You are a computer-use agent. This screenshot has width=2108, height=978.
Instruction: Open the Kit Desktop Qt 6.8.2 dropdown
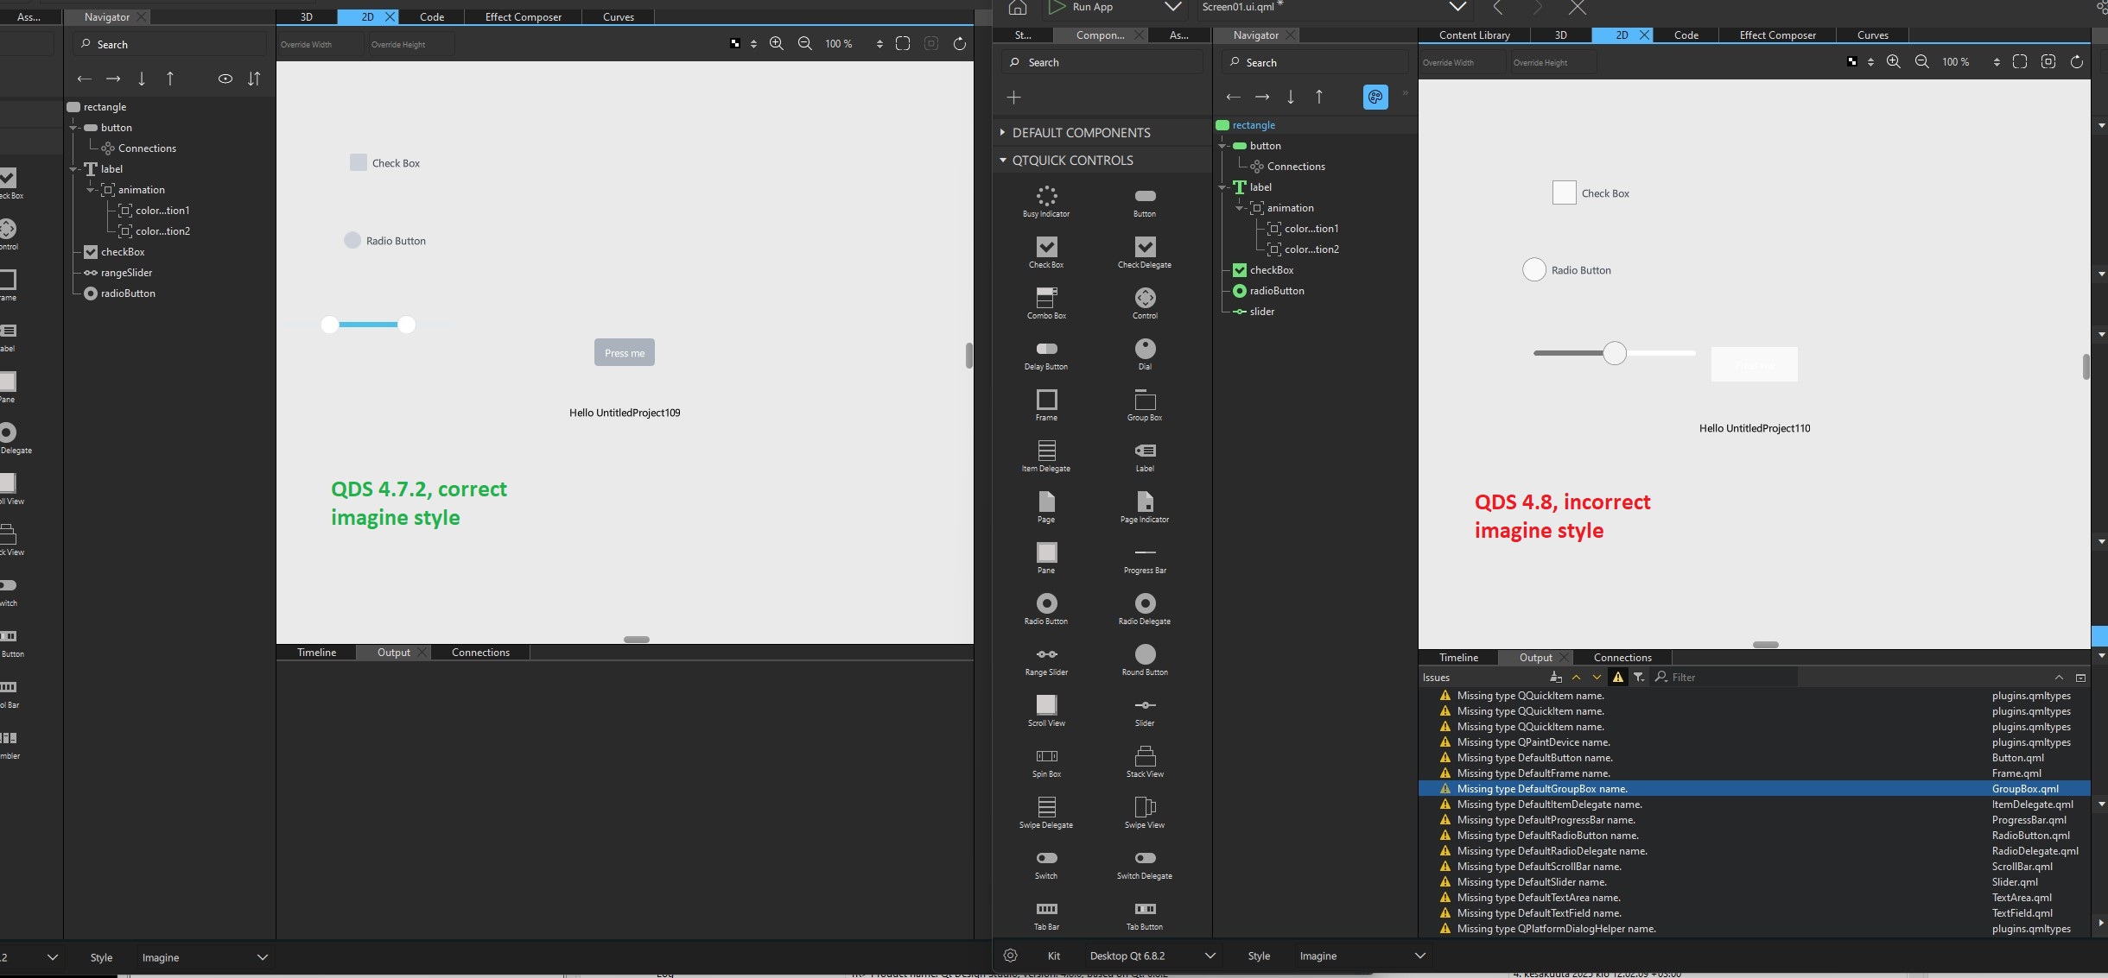(x=1152, y=956)
